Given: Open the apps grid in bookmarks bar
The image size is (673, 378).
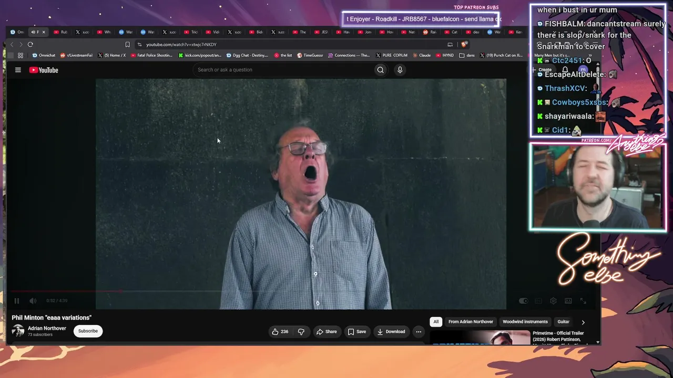Looking at the screenshot, I should (x=21, y=55).
